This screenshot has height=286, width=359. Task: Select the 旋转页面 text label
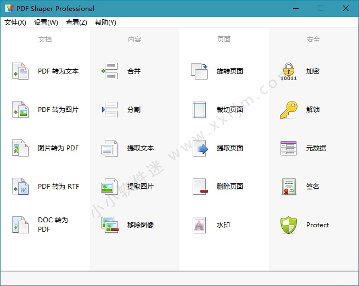click(230, 71)
